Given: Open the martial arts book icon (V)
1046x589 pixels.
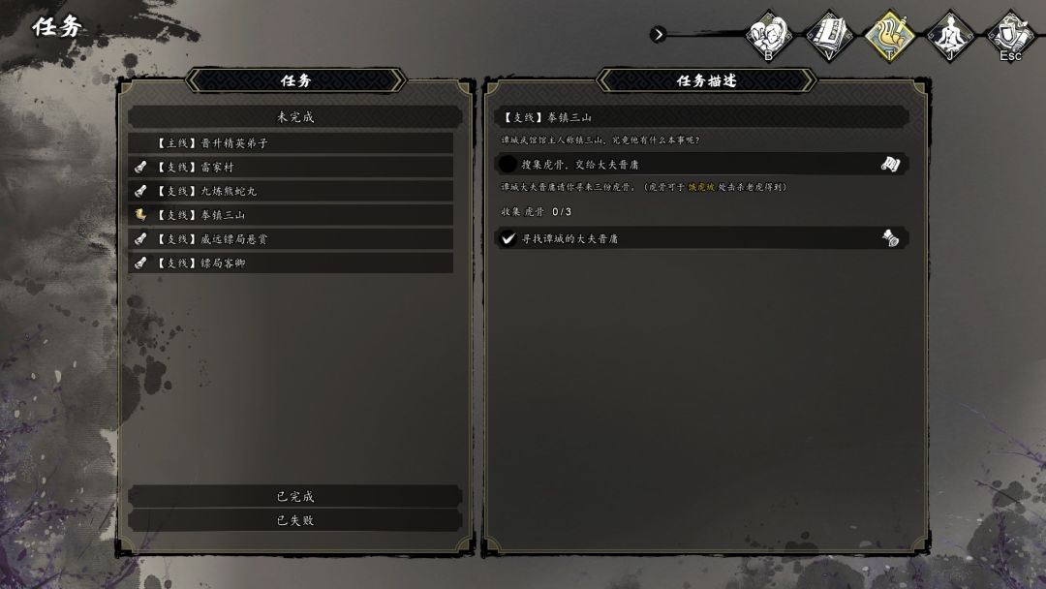Looking at the screenshot, I should (x=829, y=35).
